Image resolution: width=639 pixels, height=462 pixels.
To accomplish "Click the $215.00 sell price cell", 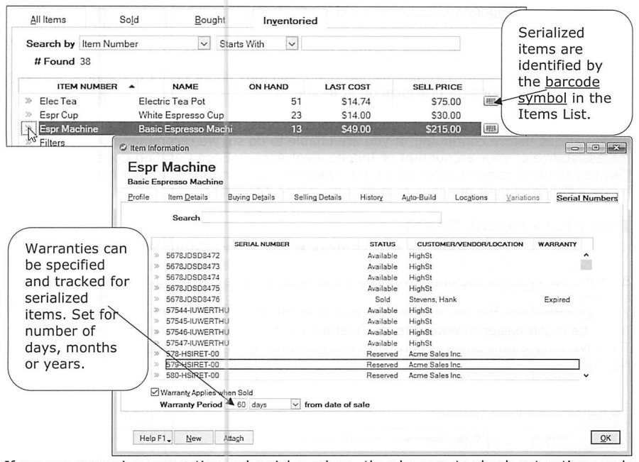I will coord(443,129).
